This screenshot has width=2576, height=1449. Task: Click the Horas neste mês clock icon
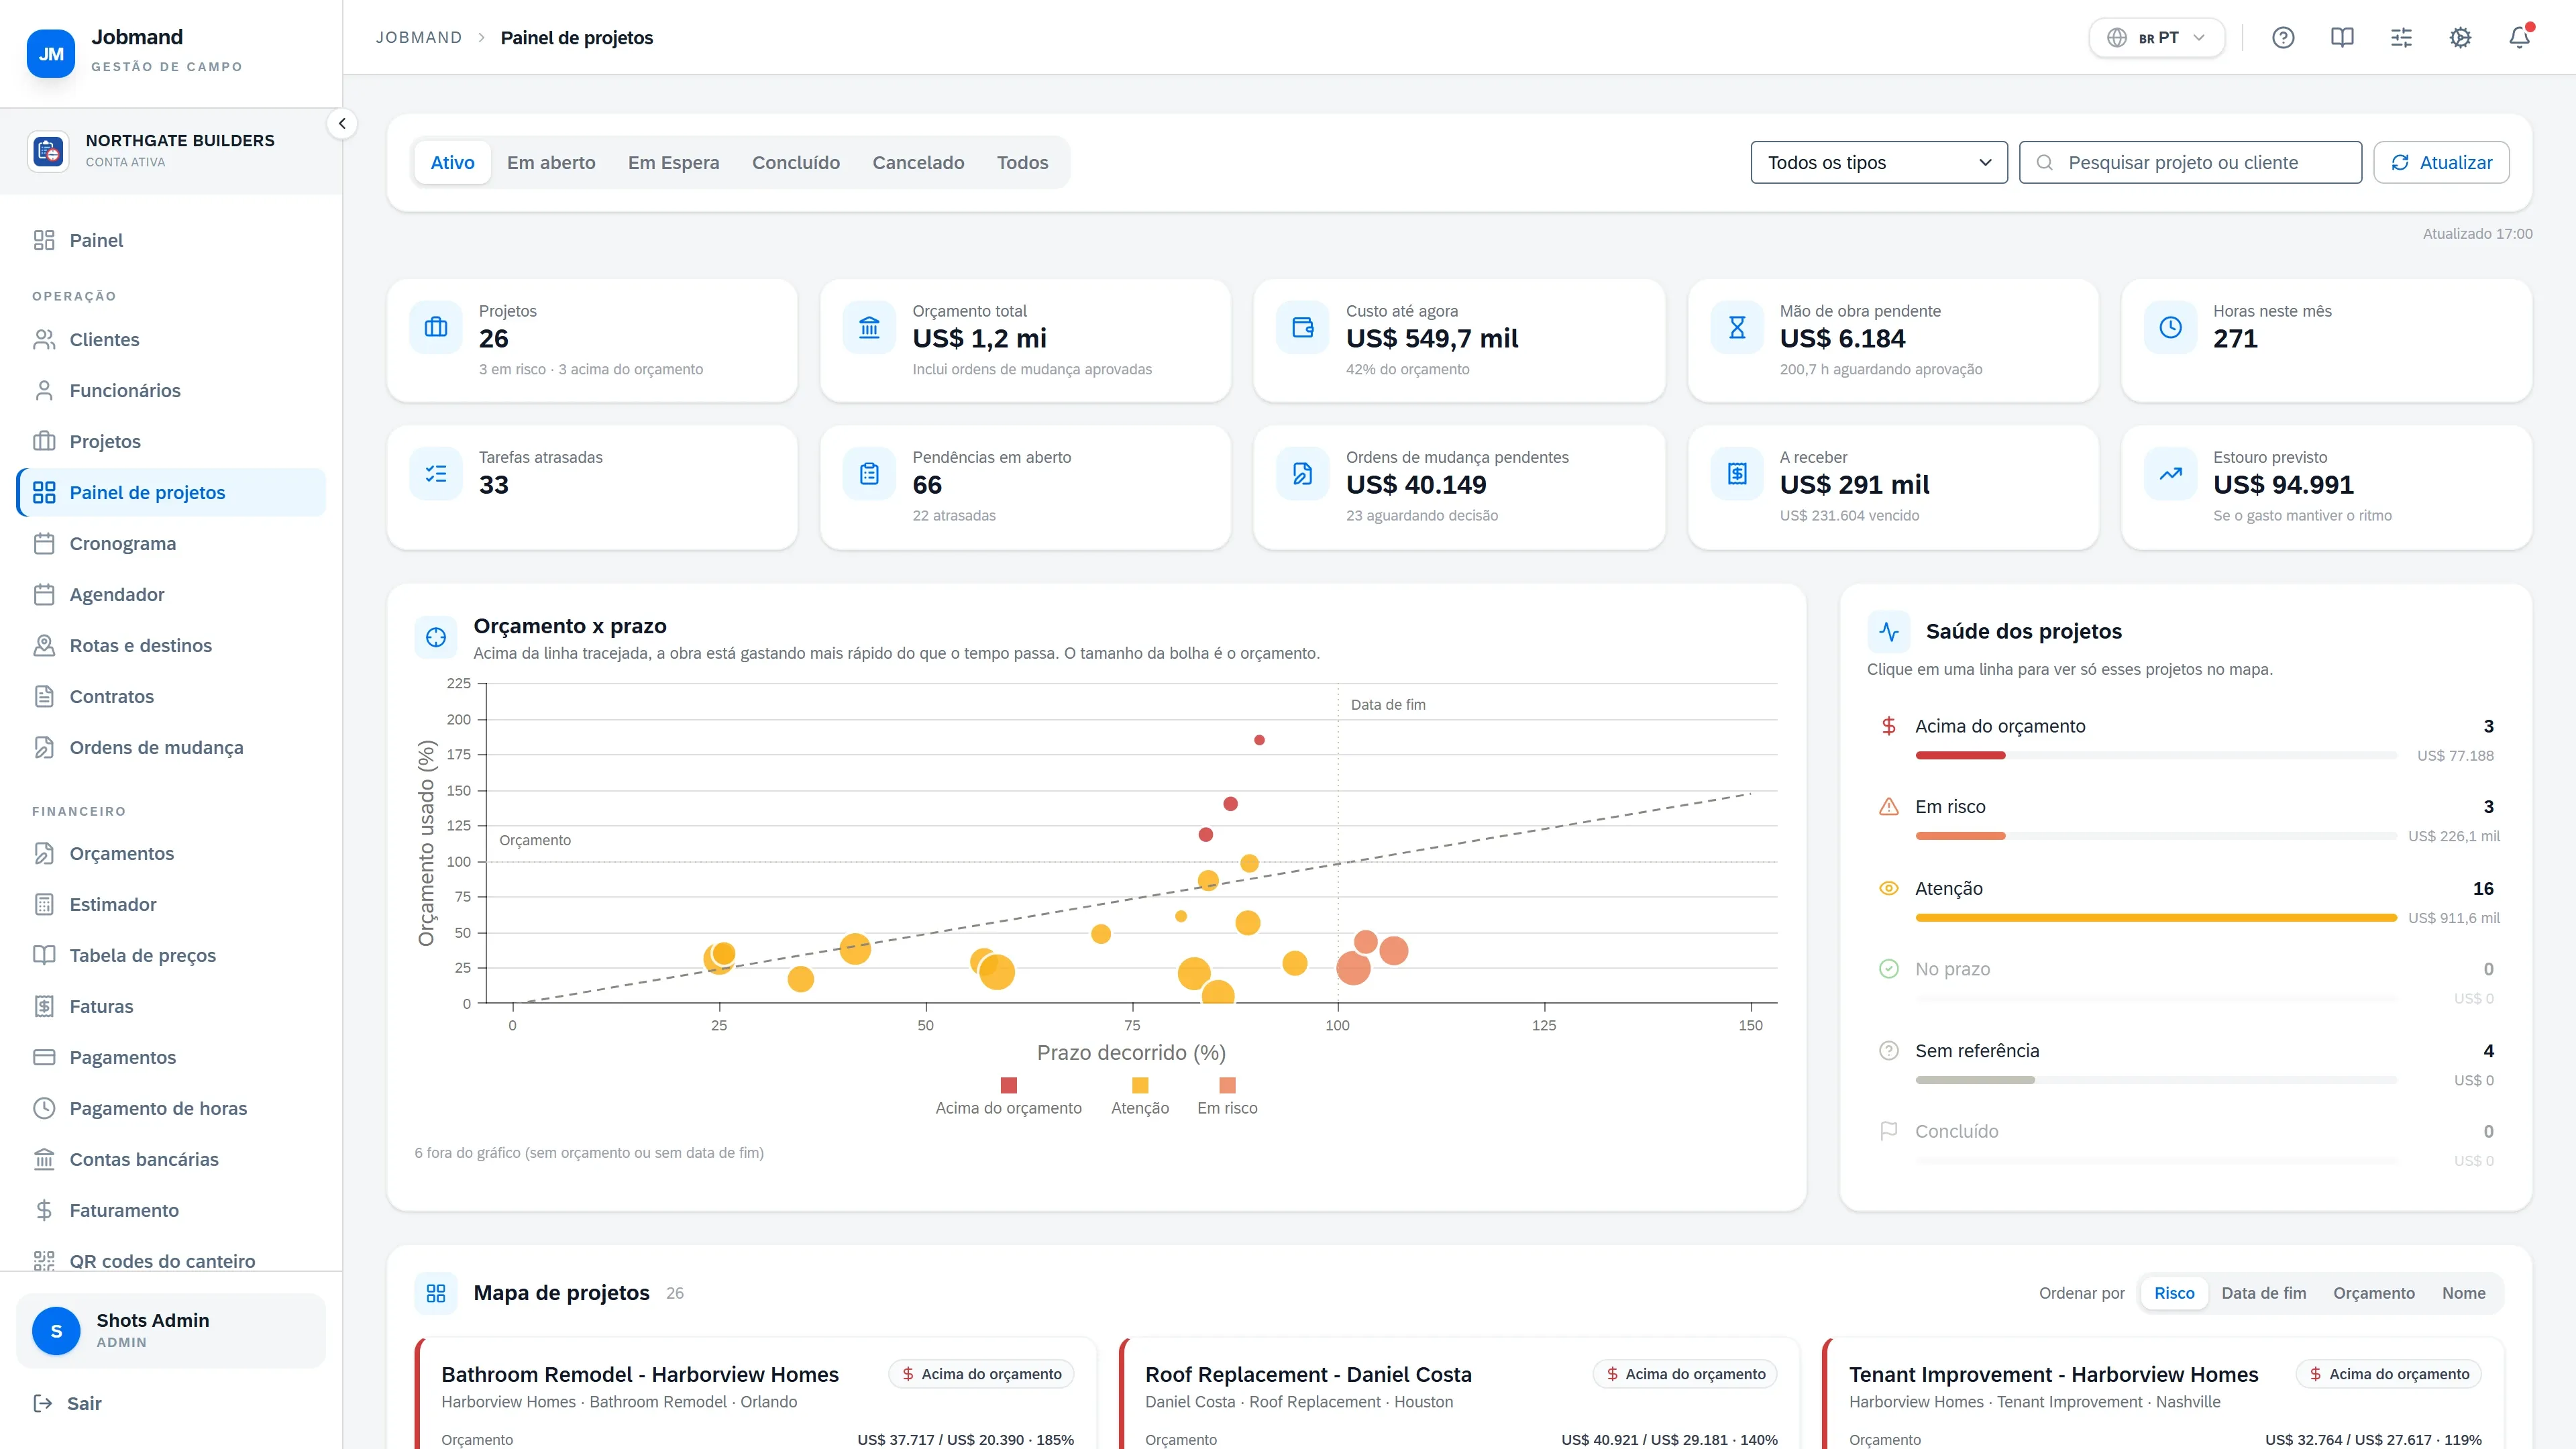2170,327
